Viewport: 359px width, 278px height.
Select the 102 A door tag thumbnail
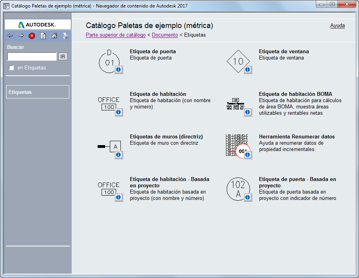point(238,189)
